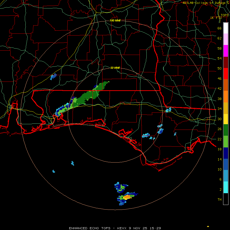
Task: Click the cyan legend color block
Action: tap(226, 187)
